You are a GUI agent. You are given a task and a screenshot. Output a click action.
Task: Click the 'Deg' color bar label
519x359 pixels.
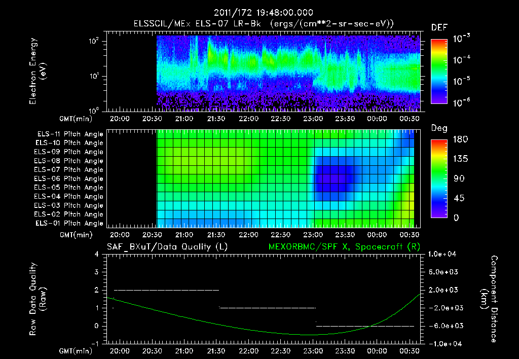tap(439, 128)
